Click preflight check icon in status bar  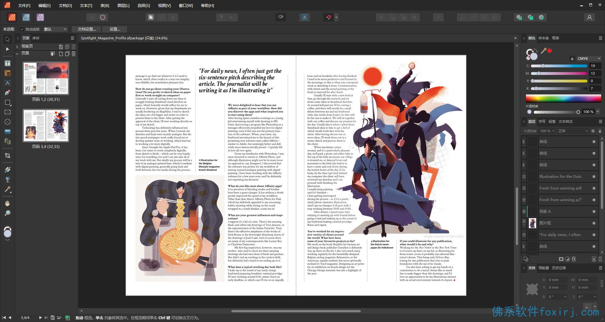point(67,318)
